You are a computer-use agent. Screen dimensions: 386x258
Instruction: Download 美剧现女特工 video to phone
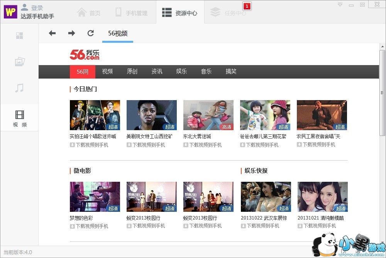146,145
